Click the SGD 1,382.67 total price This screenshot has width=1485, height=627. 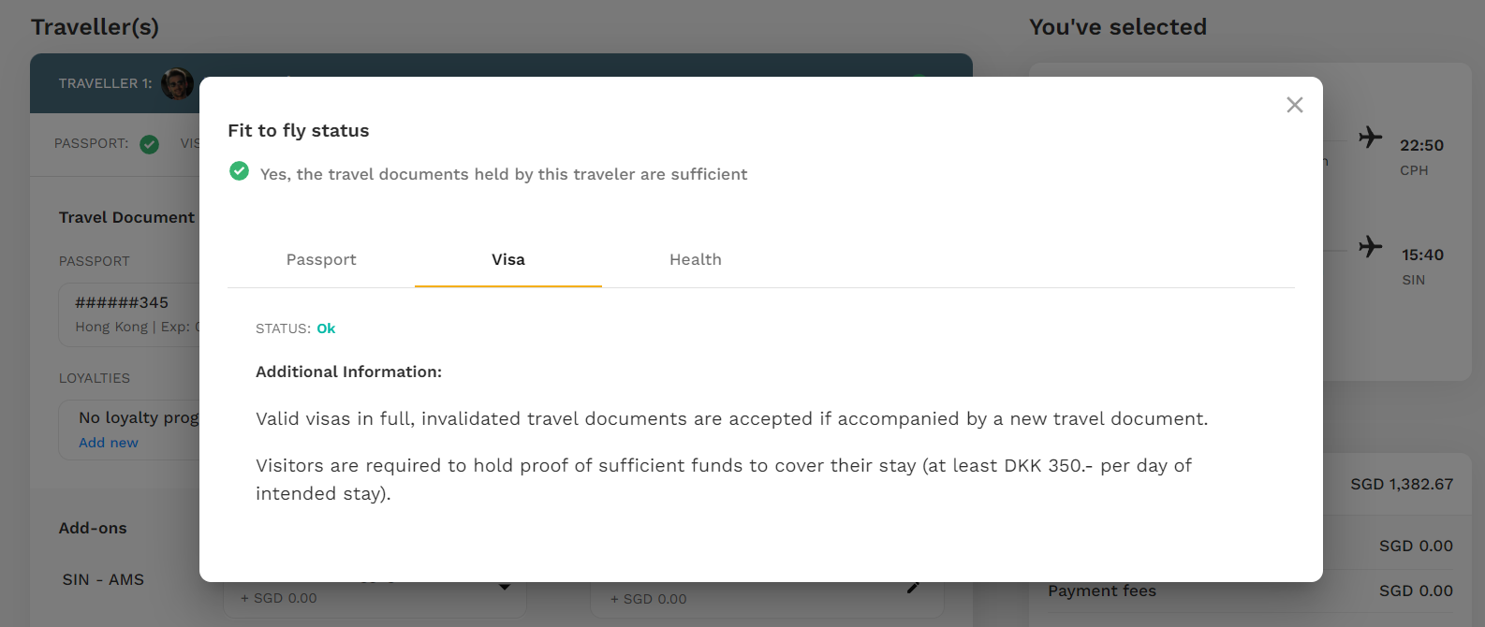pyautogui.click(x=1402, y=484)
